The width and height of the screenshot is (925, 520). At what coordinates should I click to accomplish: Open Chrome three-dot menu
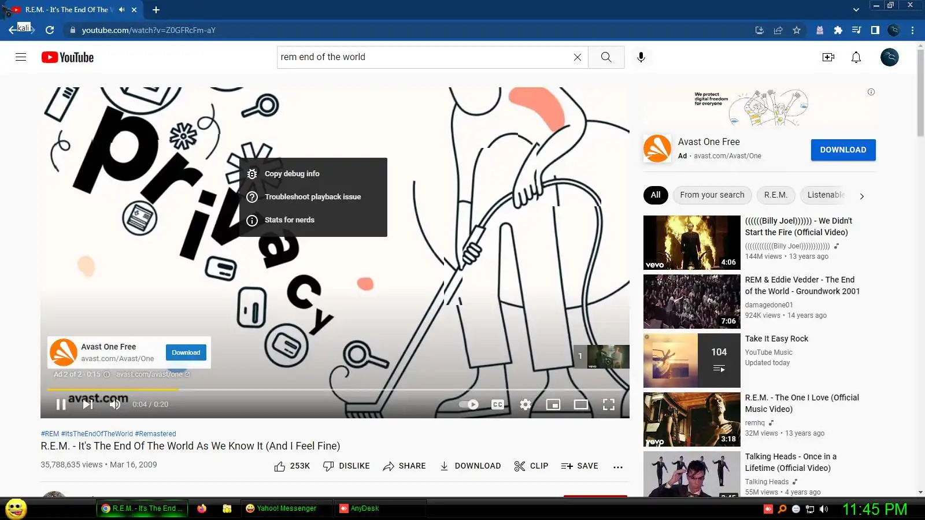[913, 30]
